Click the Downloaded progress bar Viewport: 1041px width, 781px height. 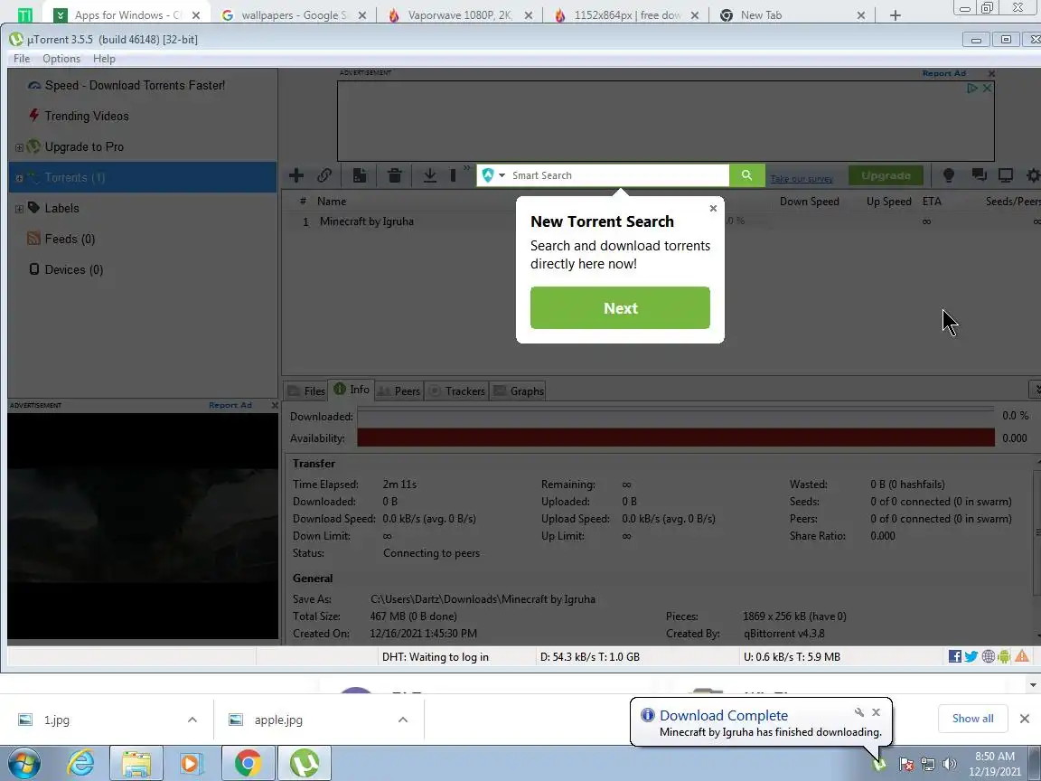click(x=676, y=417)
